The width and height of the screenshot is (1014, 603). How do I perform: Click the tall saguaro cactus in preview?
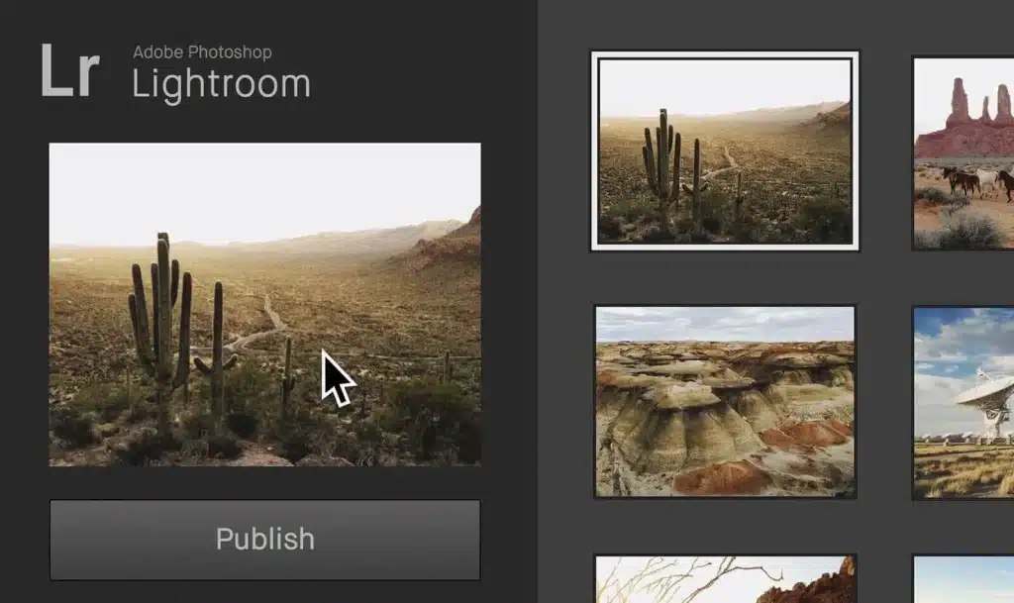(161, 317)
